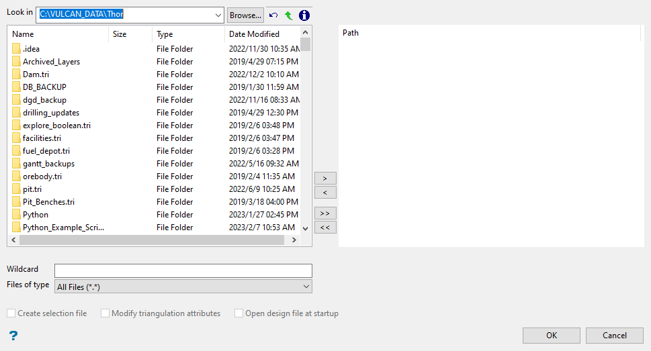Click the orebody.tri folder icon
This screenshot has height=351, width=651.
[16, 177]
